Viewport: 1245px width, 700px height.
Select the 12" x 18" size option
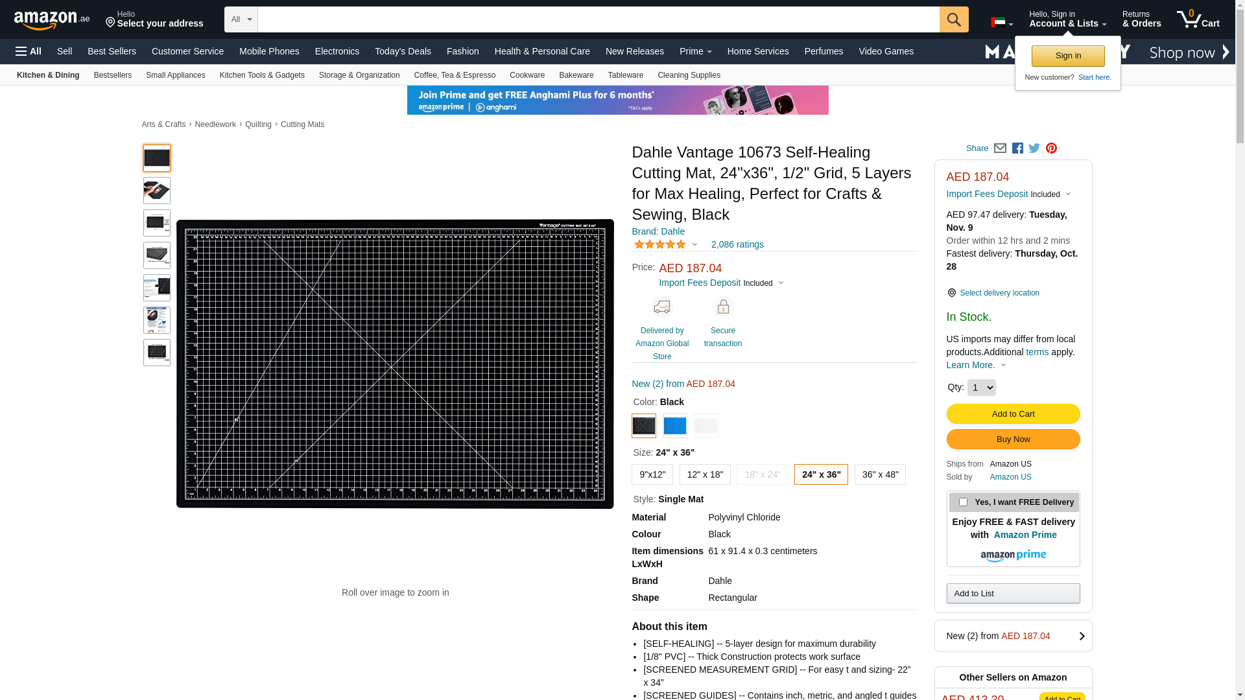pyautogui.click(x=705, y=474)
